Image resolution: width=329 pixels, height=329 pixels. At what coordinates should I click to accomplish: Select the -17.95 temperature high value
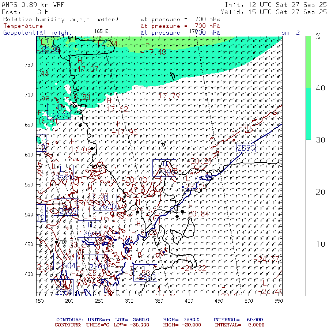tap(126, 132)
